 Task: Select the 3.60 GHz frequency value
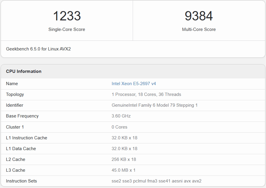pyautogui.click(x=121, y=116)
